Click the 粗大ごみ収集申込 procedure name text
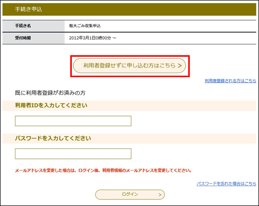 [85, 26]
